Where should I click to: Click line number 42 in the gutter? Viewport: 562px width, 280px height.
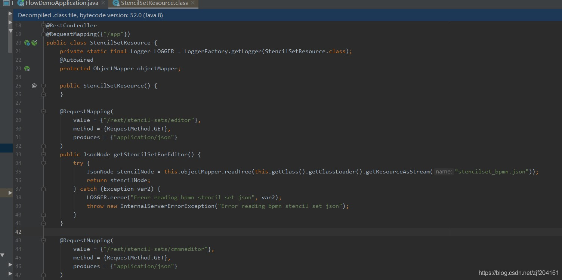pyautogui.click(x=18, y=232)
